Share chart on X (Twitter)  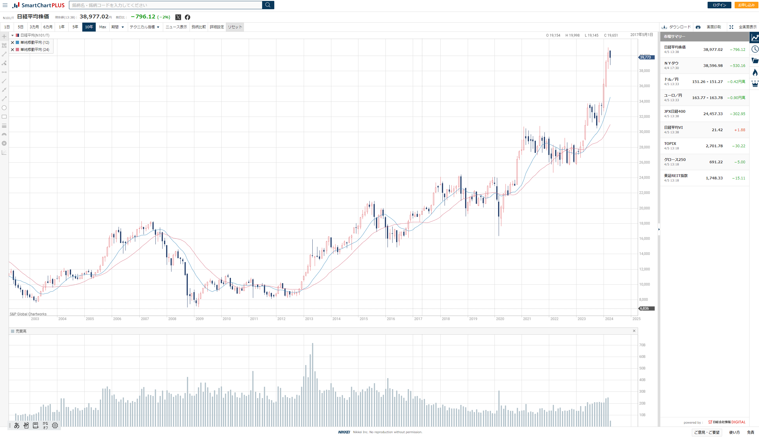[x=178, y=17]
